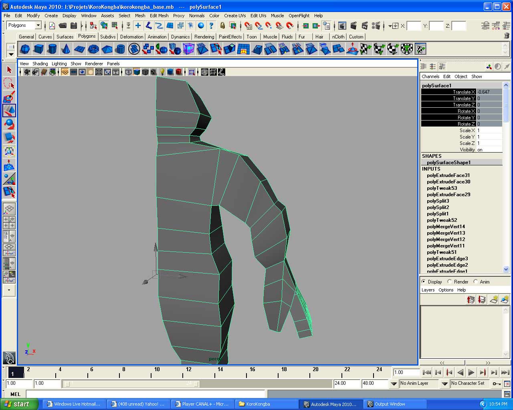The image size is (513, 410).
Task: Switch to Persp/Graph Editor layout
Action: click(x=9, y=249)
